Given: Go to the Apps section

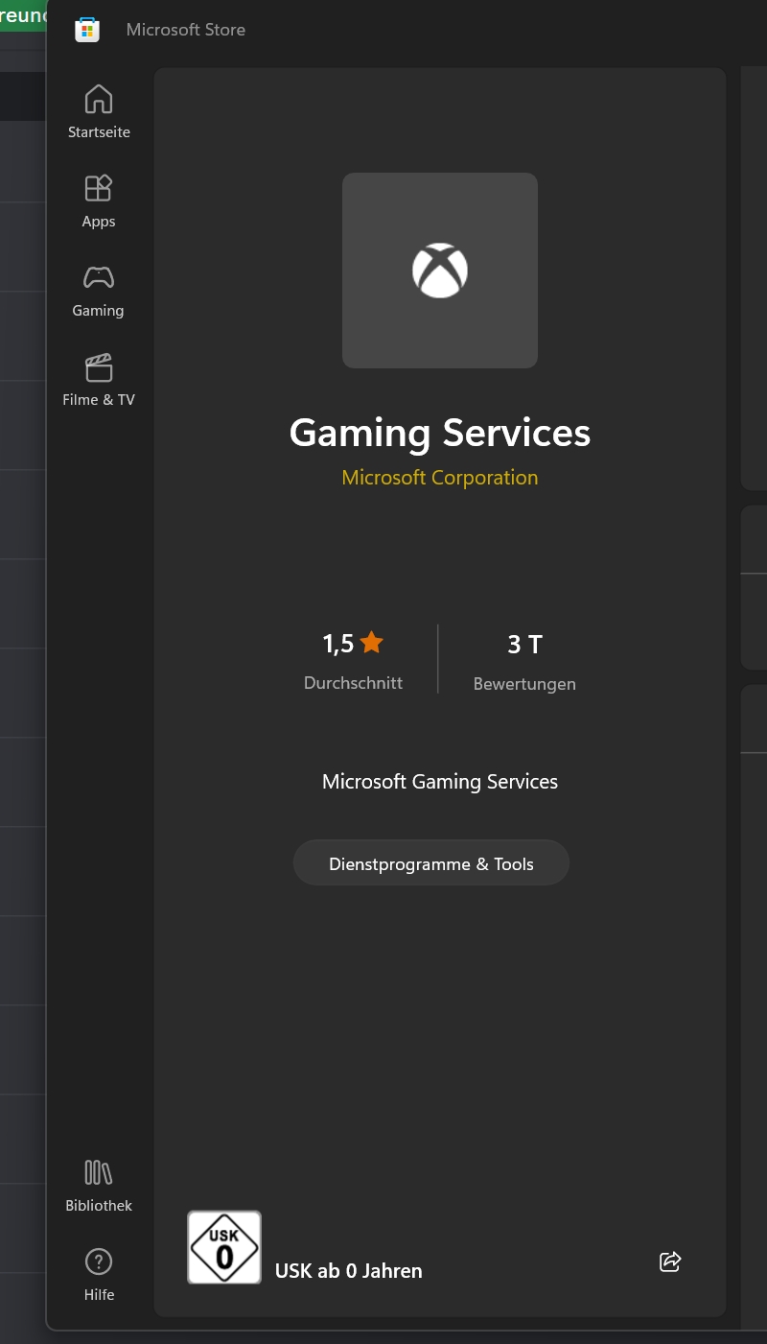Looking at the screenshot, I should pyautogui.click(x=99, y=201).
